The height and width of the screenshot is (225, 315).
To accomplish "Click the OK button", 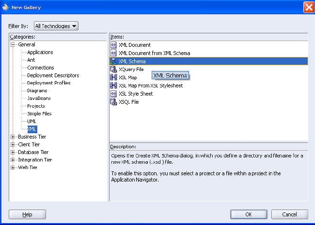I will click(249, 214).
